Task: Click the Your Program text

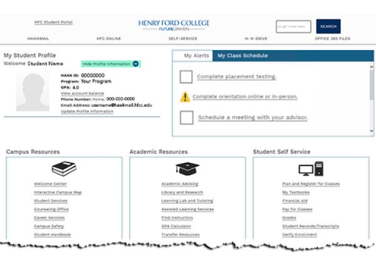Action: 96,82
